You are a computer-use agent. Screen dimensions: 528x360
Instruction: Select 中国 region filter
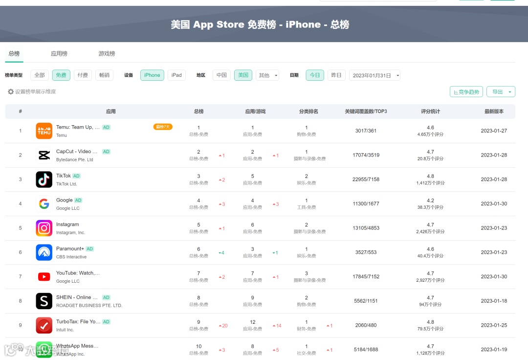(x=221, y=75)
